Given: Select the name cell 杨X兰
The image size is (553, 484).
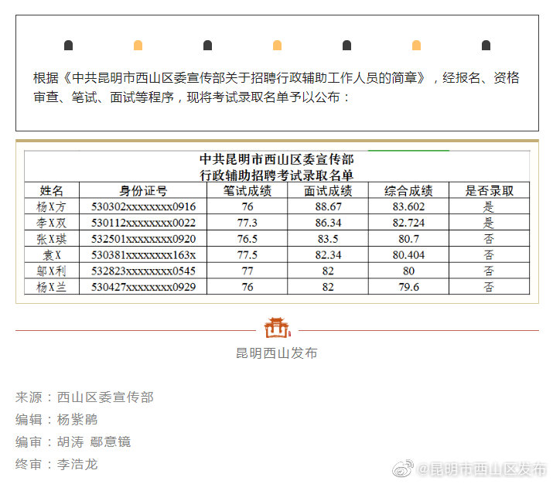Looking at the screenshot, I should coord(52,287).
